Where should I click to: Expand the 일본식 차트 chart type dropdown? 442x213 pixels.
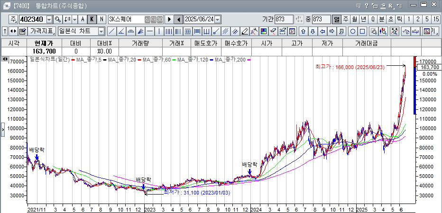pyautogui.click(x=101, y=31)
